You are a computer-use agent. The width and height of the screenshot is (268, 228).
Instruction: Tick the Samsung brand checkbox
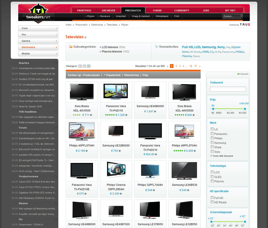click(212, 142)
